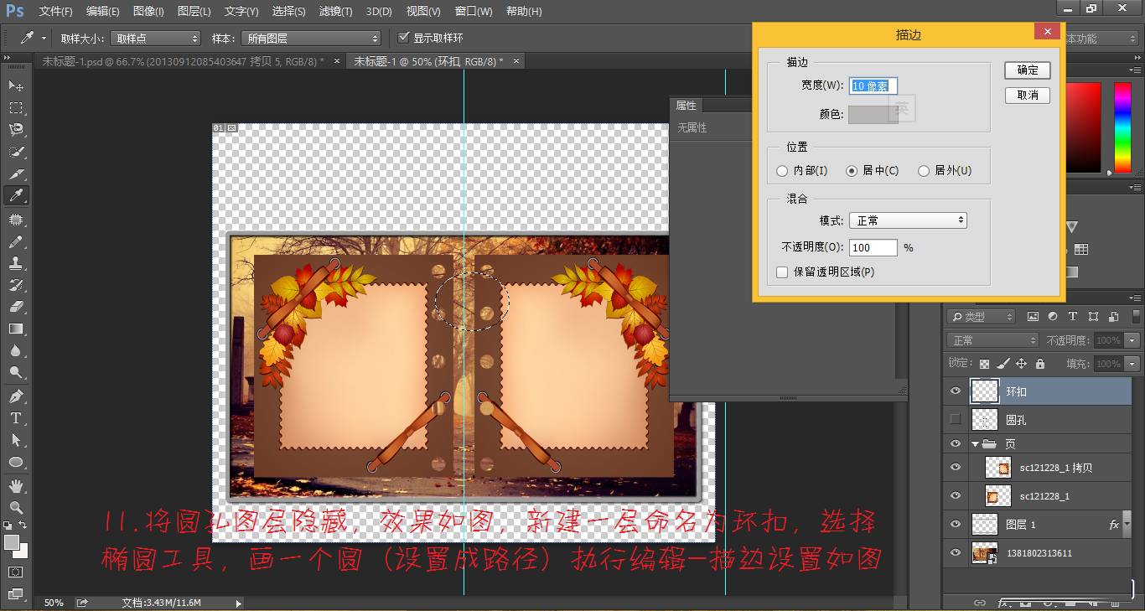Open the 编辑 menu

pos(102,12)
